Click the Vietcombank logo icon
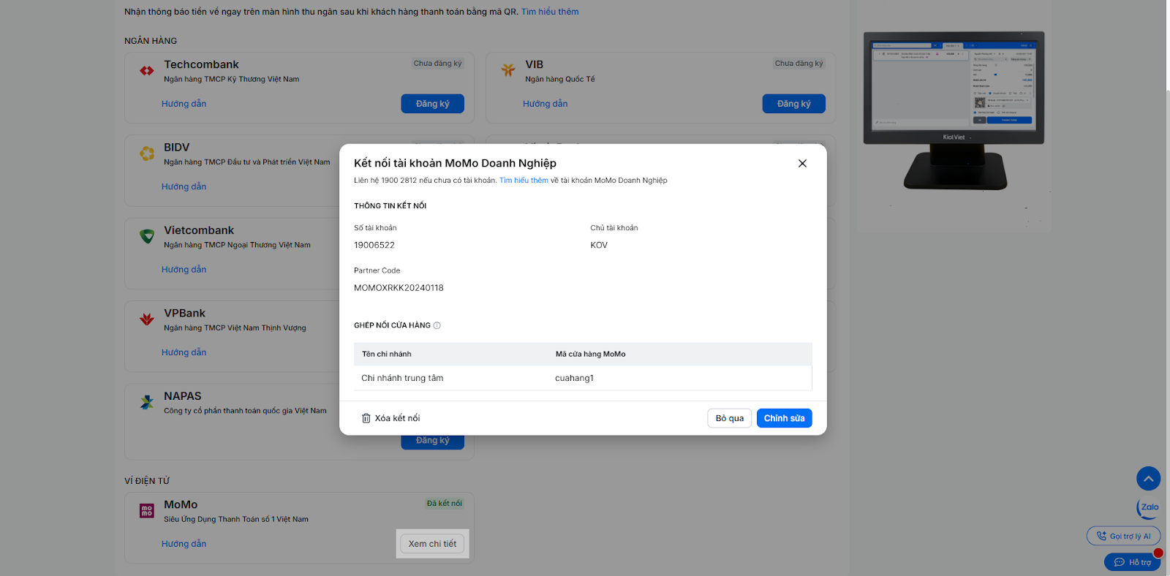The height and width of the screenshot is (576, 1170). 147,236
